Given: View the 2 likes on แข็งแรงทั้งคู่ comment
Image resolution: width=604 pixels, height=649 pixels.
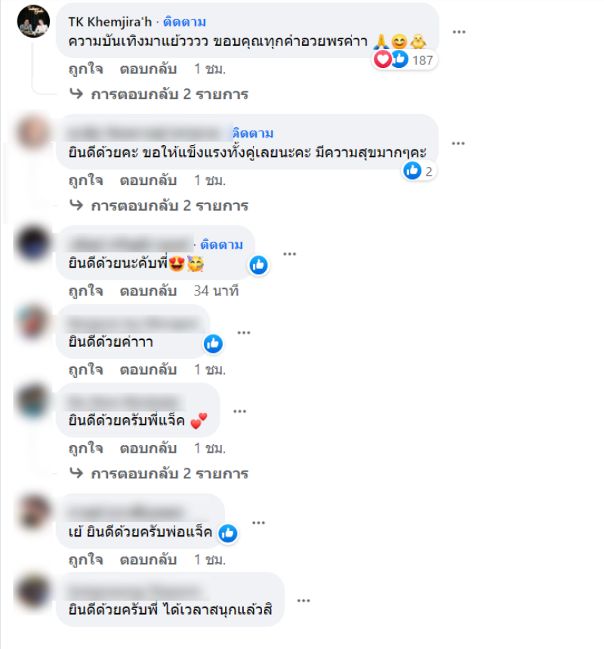Looking at the screenshot, I should pos(419,171).
